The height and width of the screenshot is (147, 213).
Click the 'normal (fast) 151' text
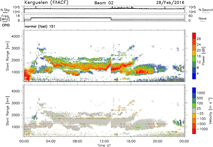pyautogui.click(x=40, y=26)
